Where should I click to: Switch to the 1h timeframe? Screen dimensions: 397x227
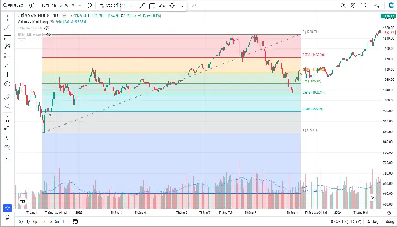54,5
